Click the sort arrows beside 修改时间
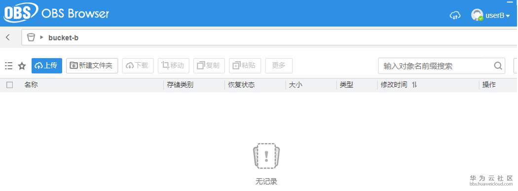The height and width of the screenshot is (191, 518). click(x=414, y=85)
